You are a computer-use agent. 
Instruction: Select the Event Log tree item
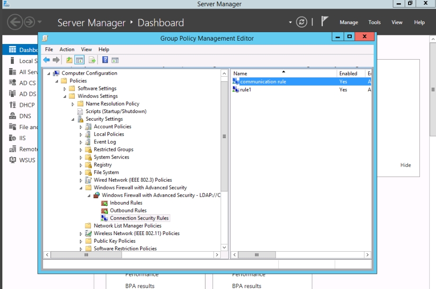click(x=105, y=142)
